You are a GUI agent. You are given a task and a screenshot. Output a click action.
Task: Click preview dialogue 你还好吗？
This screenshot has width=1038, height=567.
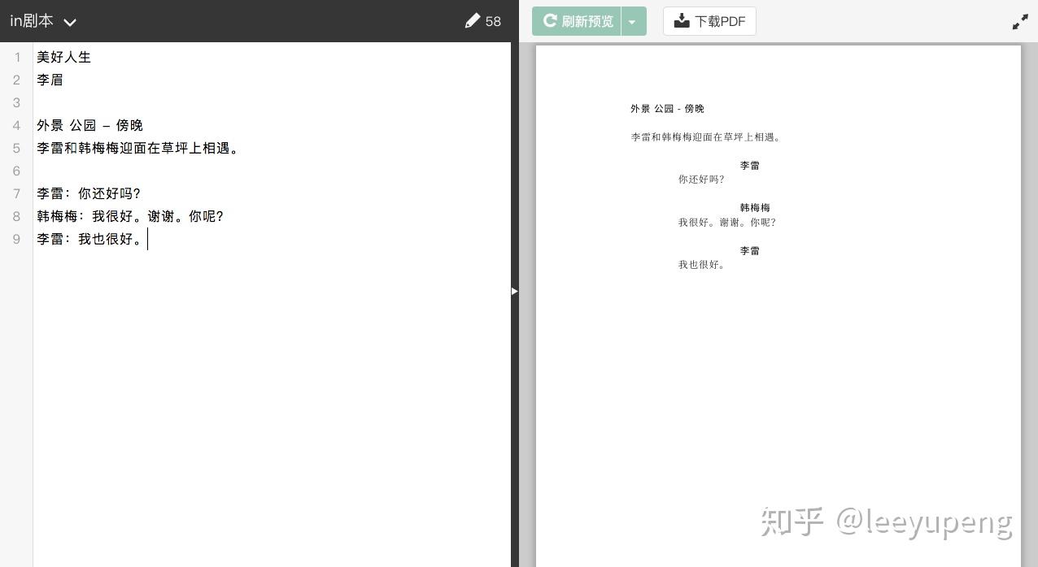[x=701, y=180]
